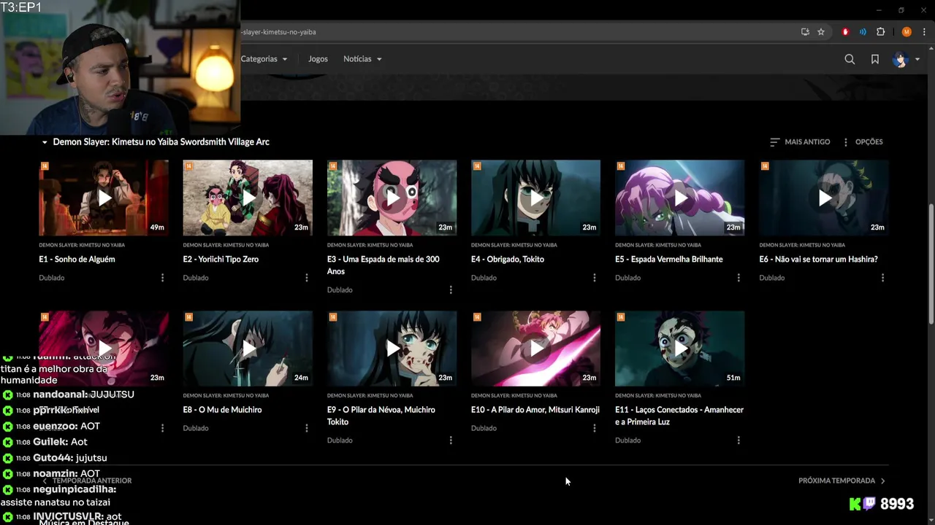Open three-dot options for E1 Sonho de Alguém

pos(162,278)
